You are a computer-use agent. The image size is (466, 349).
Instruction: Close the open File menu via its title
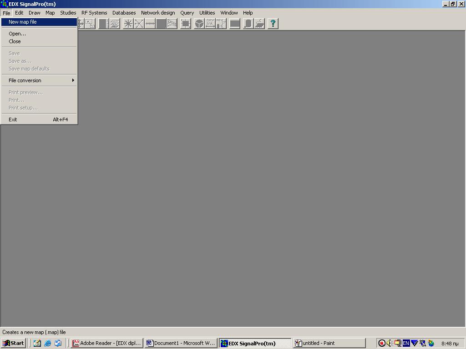click(x=6, y=13)
